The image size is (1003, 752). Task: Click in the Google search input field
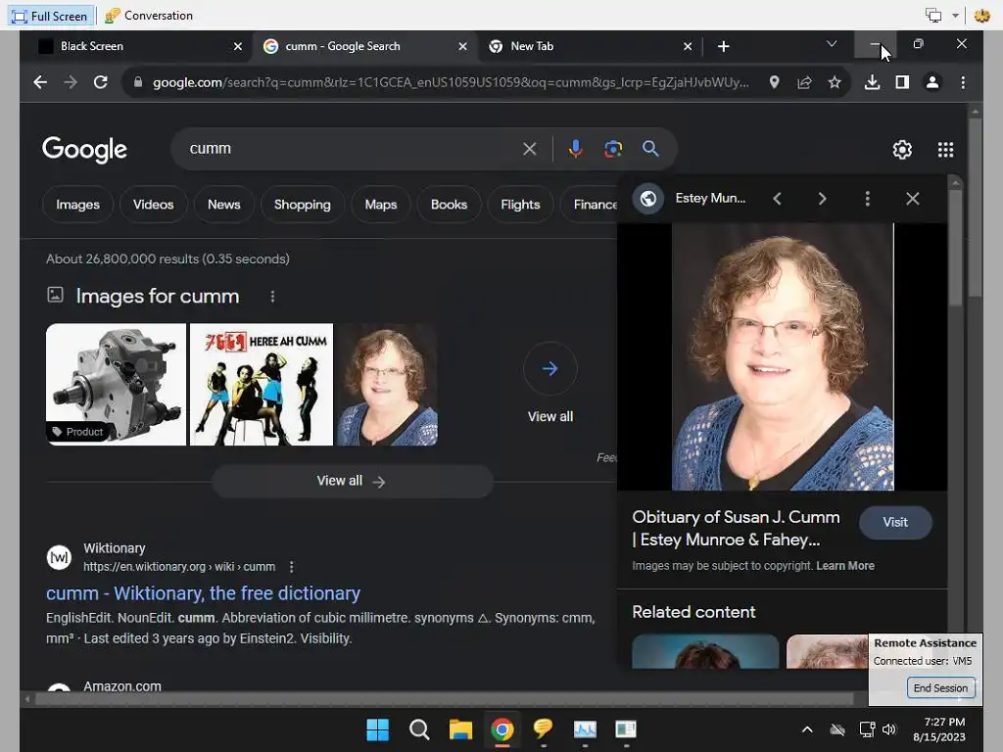point(352,149)
